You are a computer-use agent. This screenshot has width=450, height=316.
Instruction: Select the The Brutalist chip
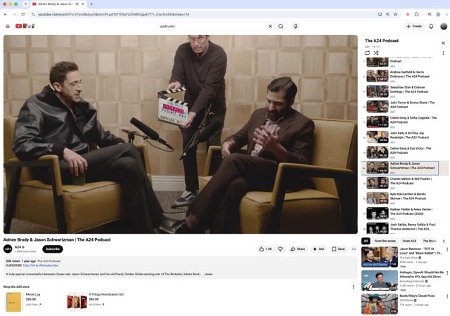(x=430, y=241)
